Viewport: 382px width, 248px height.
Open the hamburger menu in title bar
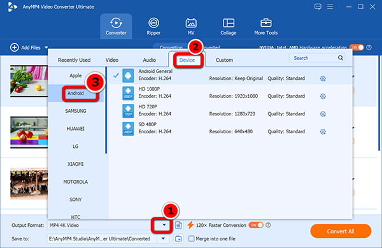330,6
